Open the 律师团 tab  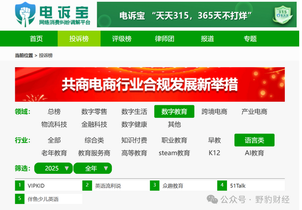[164, 39]
